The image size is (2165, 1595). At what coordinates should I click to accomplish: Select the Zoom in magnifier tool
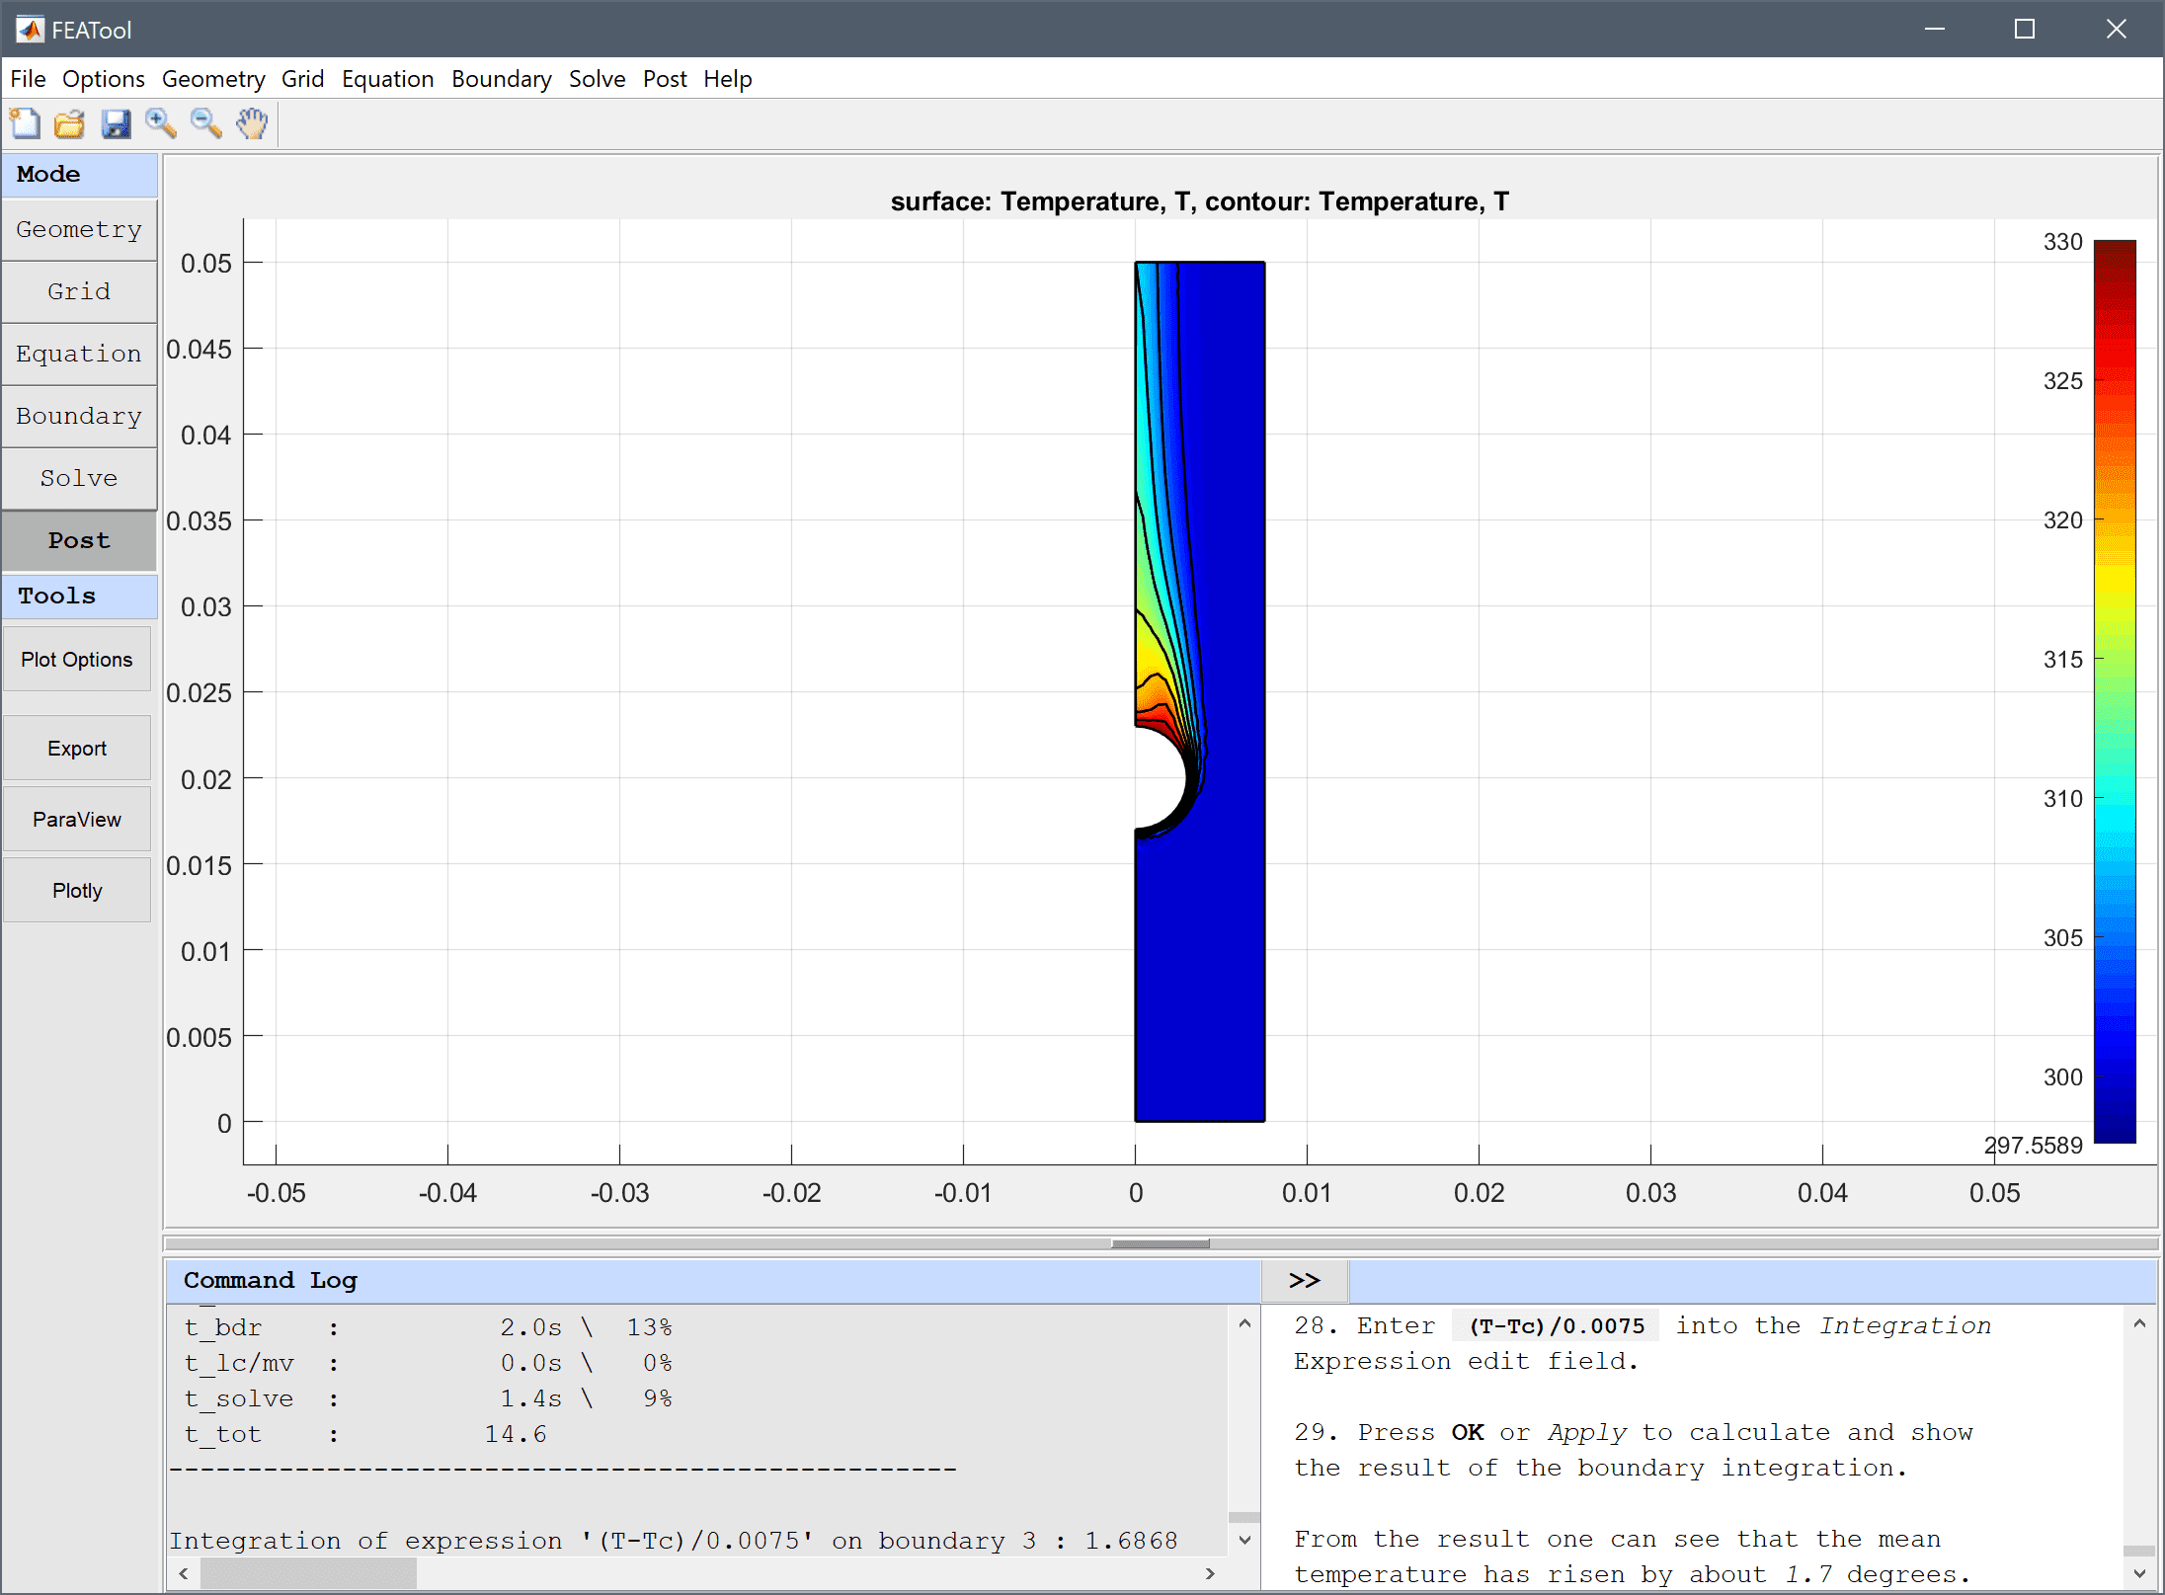pos(161,123)
